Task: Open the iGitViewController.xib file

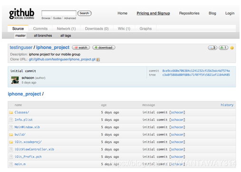Action: [34, 149]
